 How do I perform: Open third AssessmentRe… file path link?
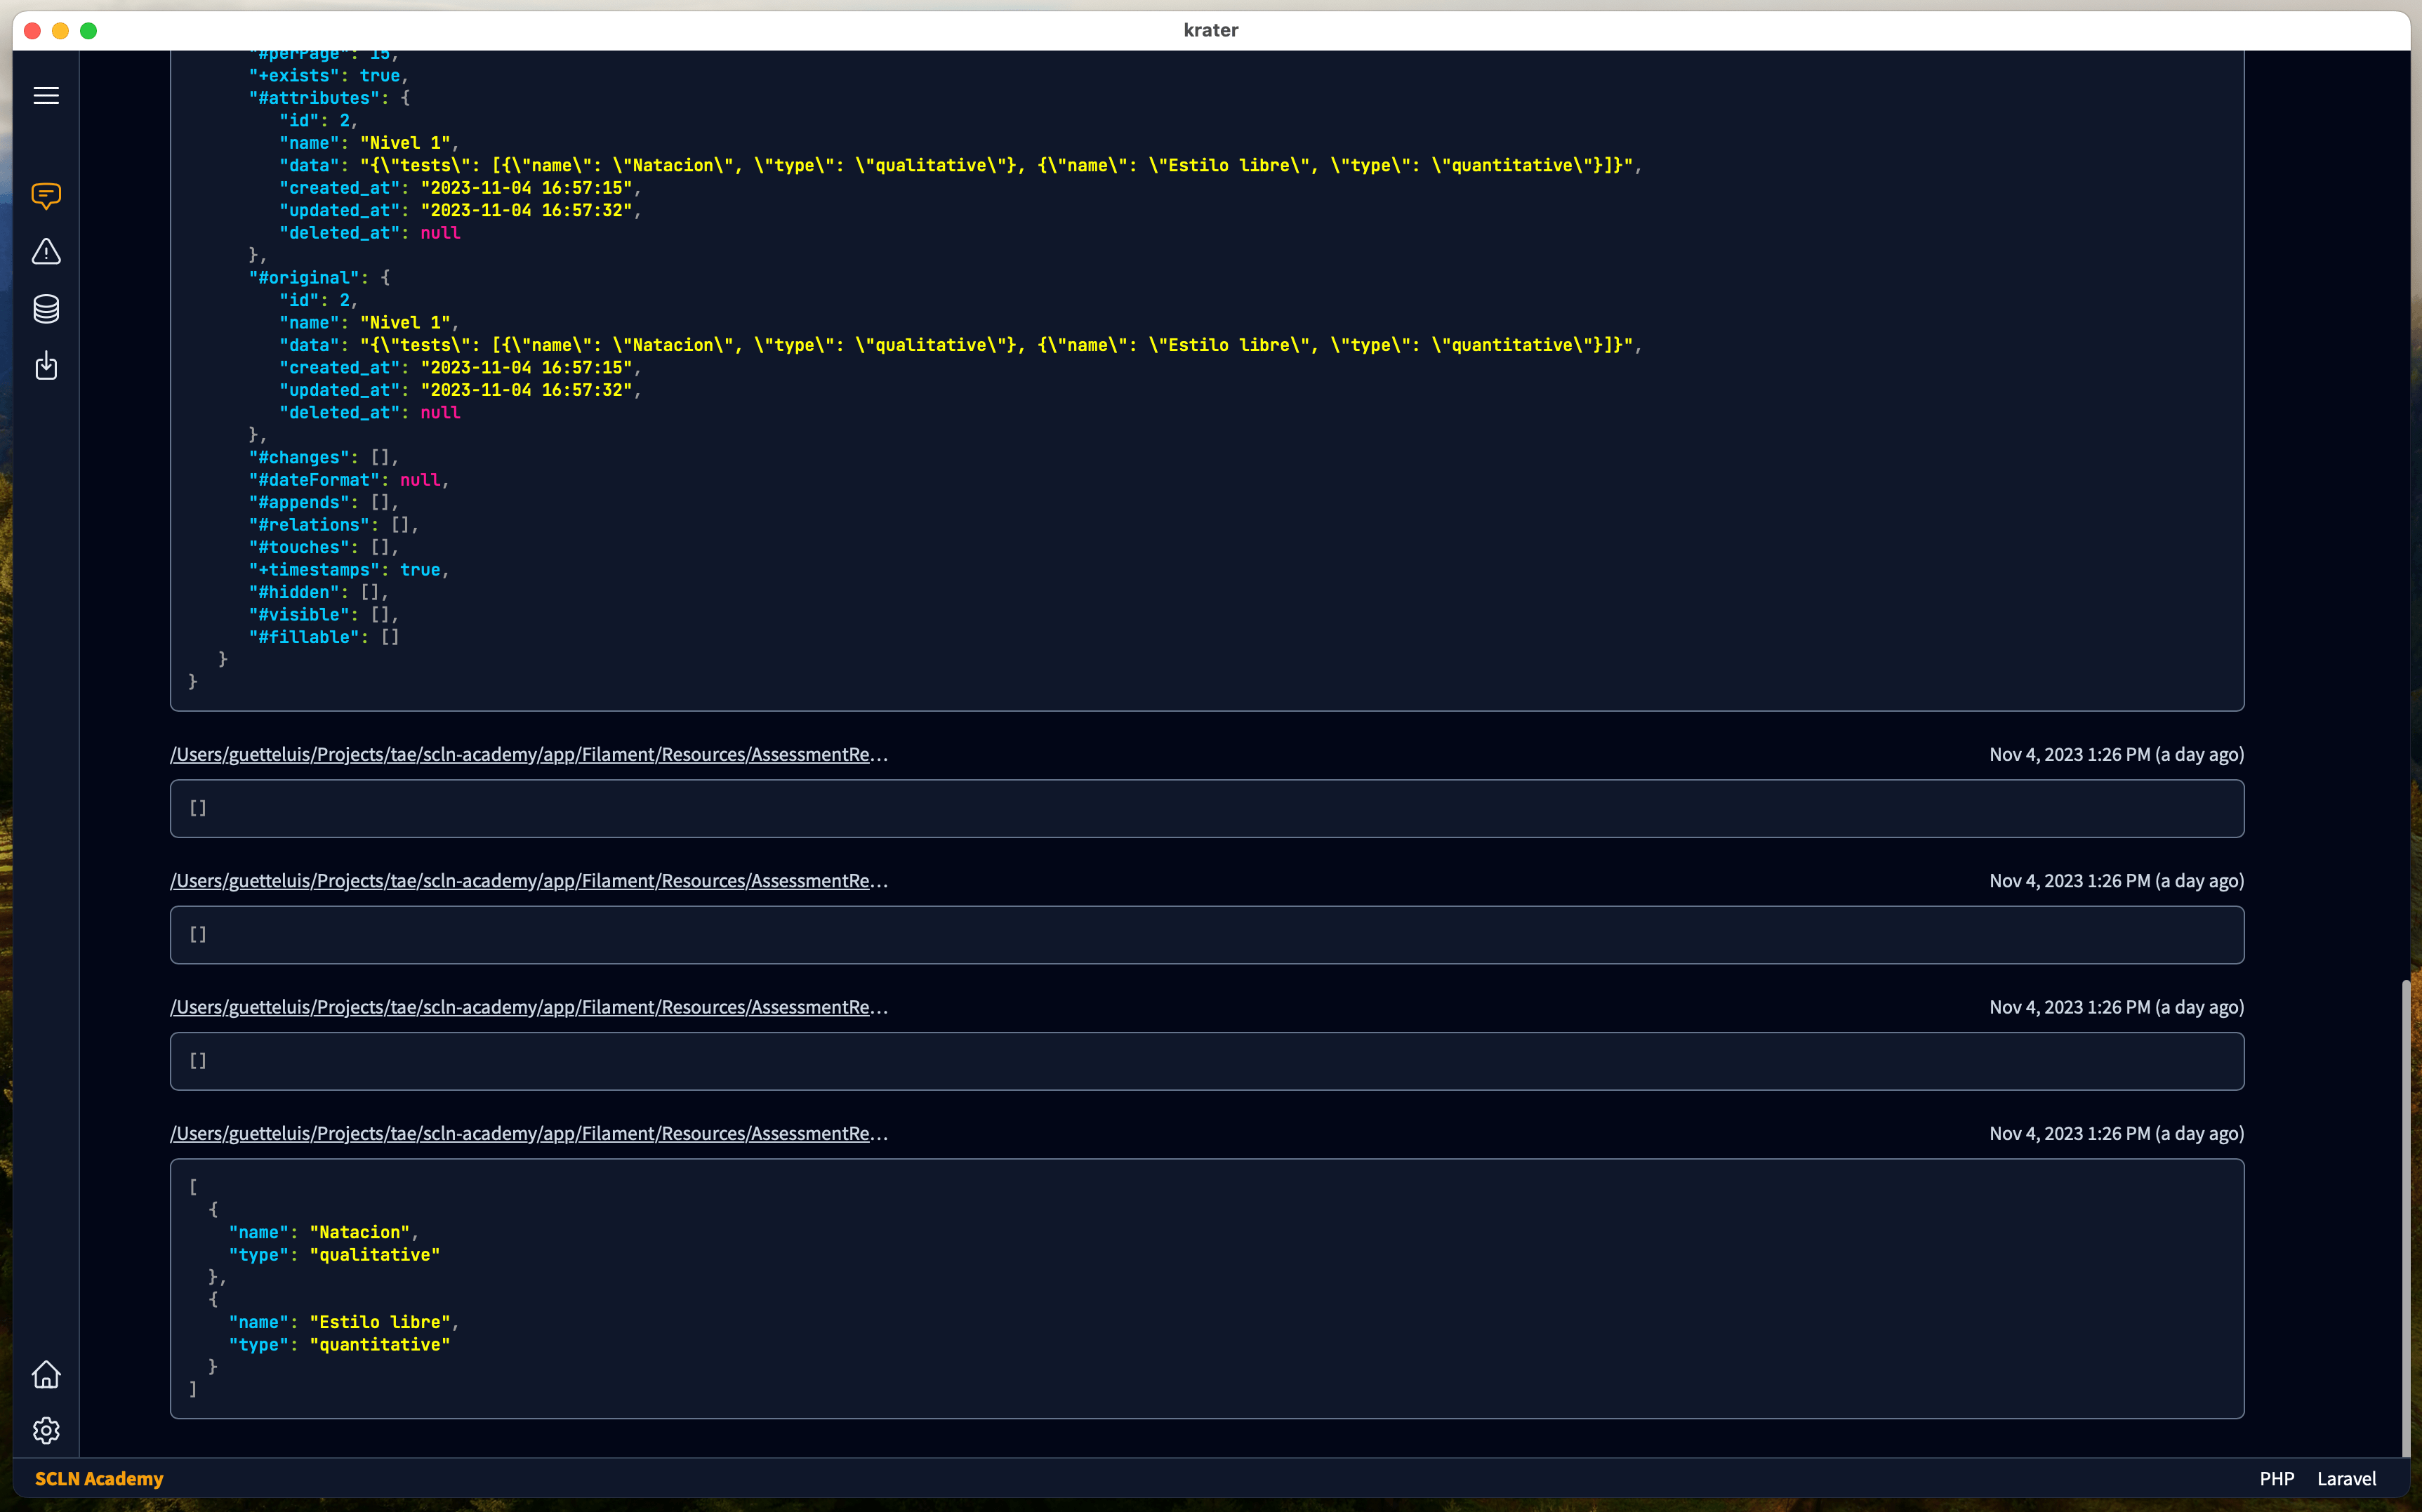528,1007
